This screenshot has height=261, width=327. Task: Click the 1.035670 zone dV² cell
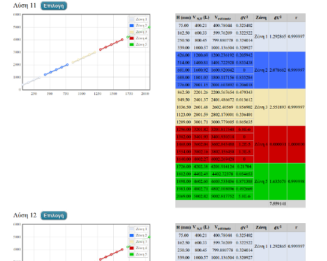(278, 181)
